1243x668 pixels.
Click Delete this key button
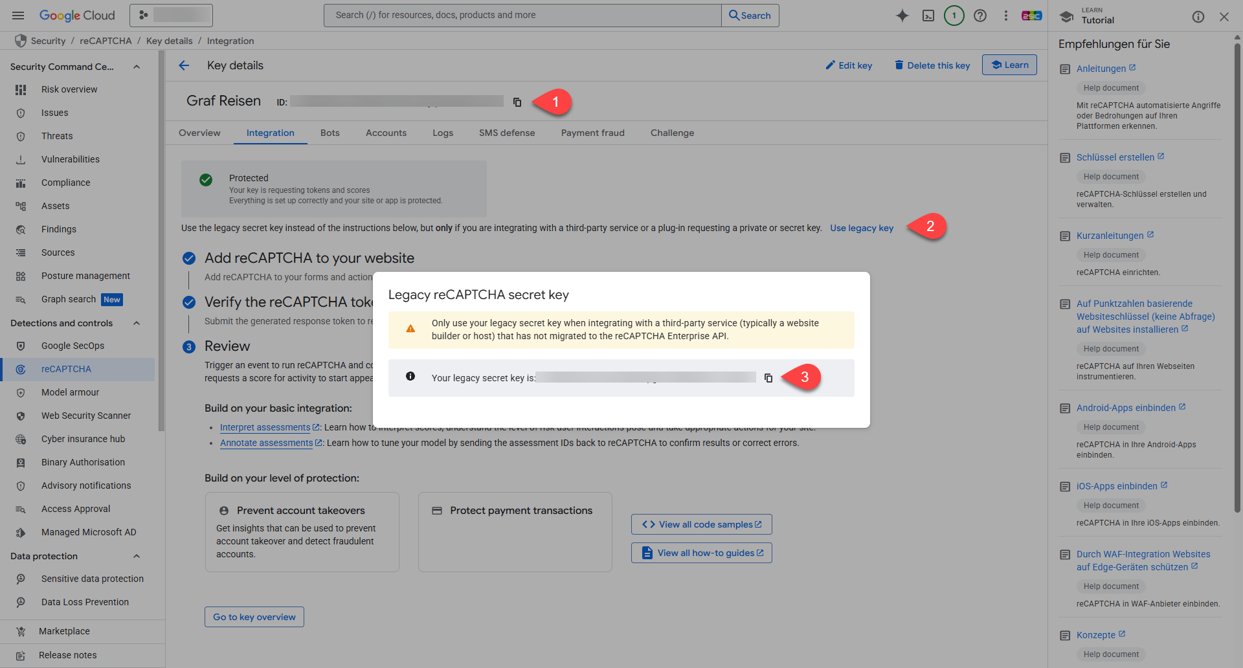[x=932, y=65]
